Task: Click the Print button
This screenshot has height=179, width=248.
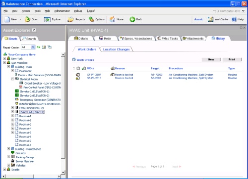Action: click(232, 59)
